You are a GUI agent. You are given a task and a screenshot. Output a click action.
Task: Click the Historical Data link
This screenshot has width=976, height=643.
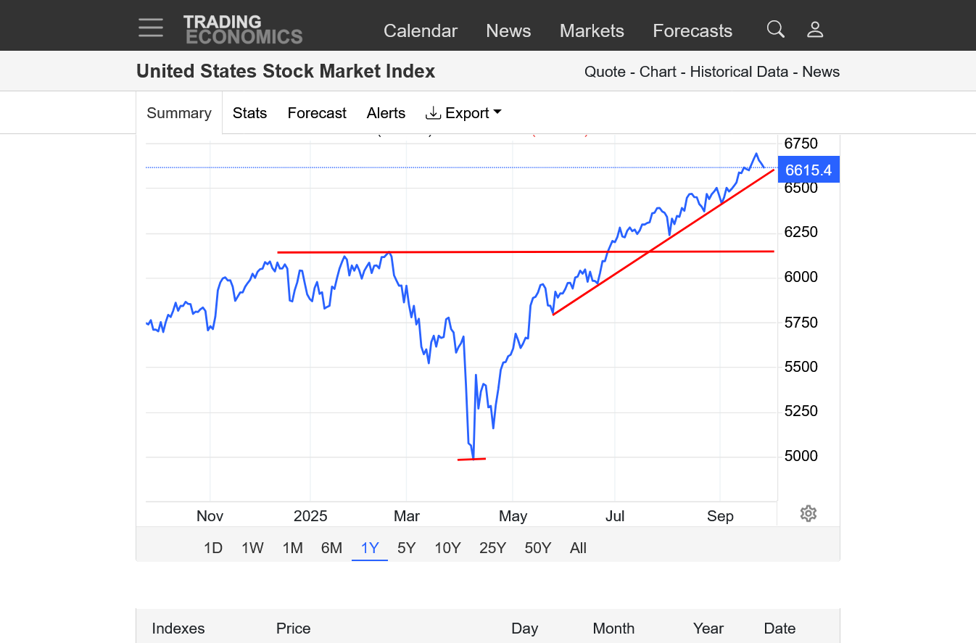tap(739, 72)
